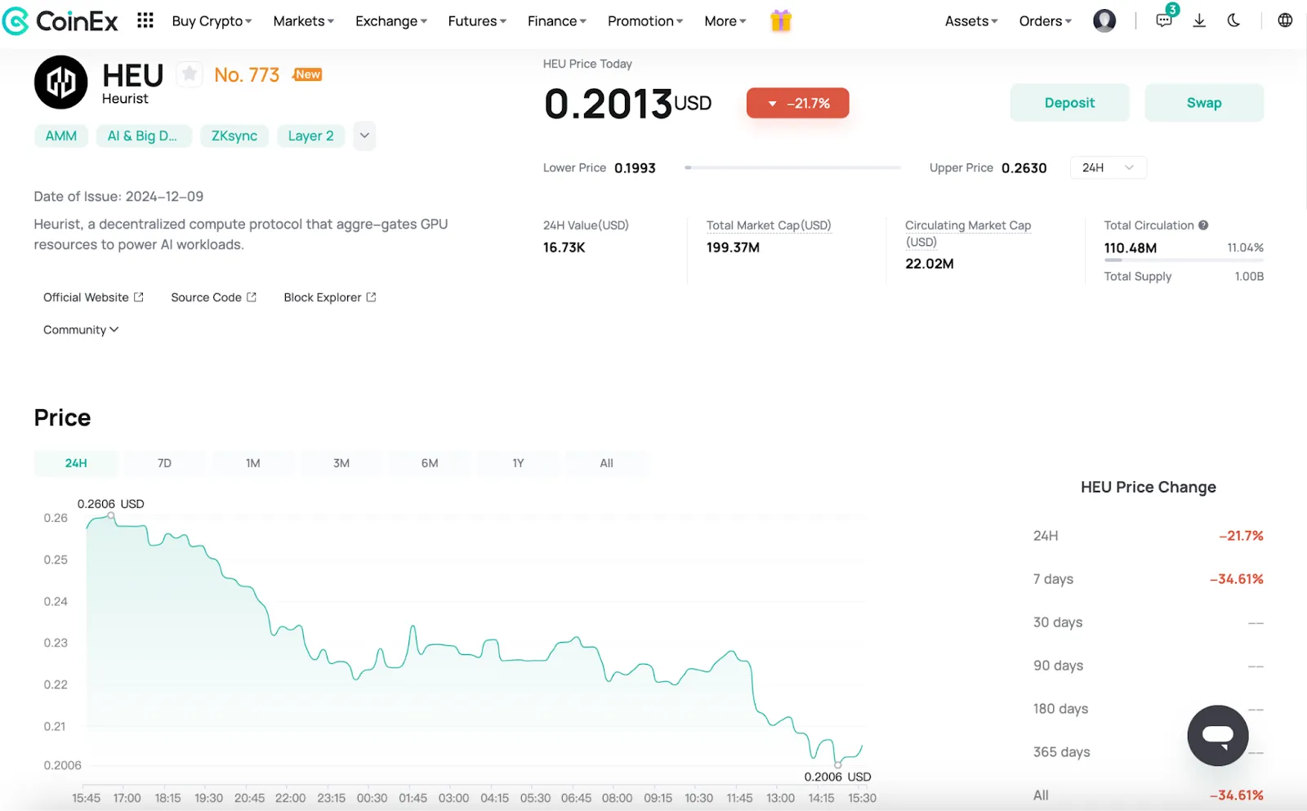This screenshot has height=811, width=1307.
Task: Select the 24H chart tab
Action: (76, 463)
